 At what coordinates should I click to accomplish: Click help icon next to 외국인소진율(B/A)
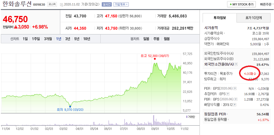coord(236,64)
